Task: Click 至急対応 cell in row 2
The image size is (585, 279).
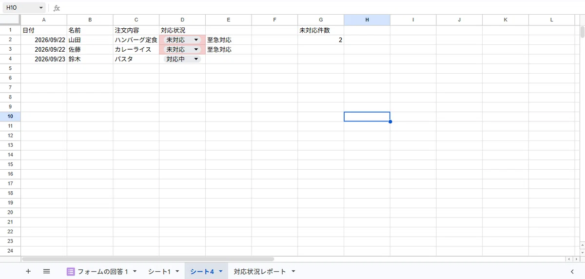Action: [229, 40]
